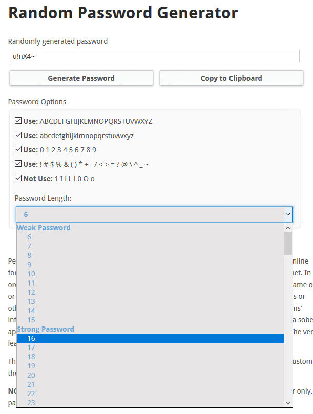Toggle the Not Use similar characters checkbox
Viewport: 313px width, 414px height.
[x=18, y=179]
